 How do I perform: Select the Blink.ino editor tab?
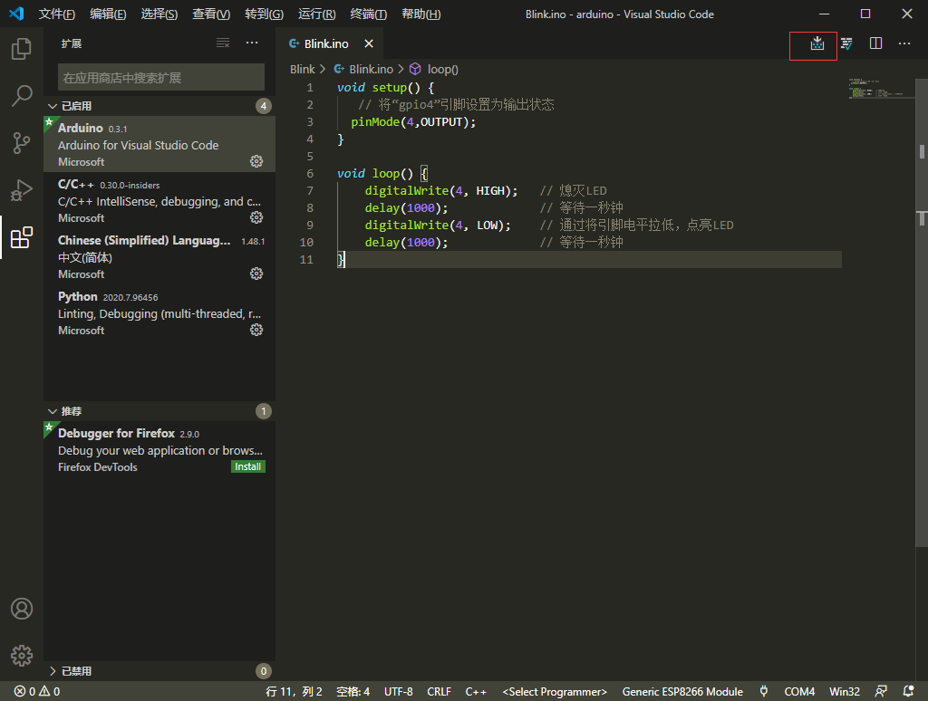329,43
